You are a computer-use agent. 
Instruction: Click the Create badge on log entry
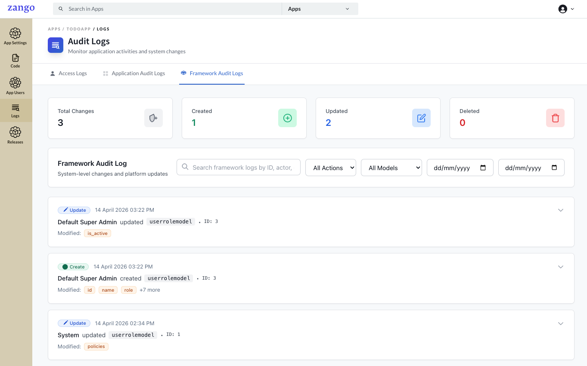click(73, 267)
